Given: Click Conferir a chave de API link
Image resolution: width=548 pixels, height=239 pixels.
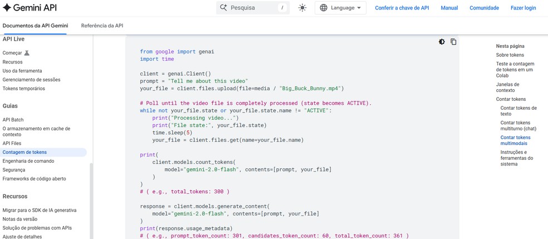Looking at the screenshot, I should [x=402, y=8].
